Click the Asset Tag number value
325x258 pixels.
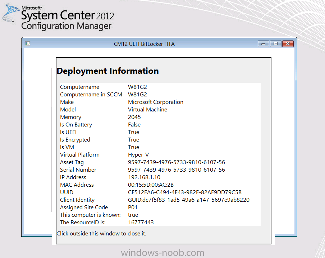pos(177,162)
